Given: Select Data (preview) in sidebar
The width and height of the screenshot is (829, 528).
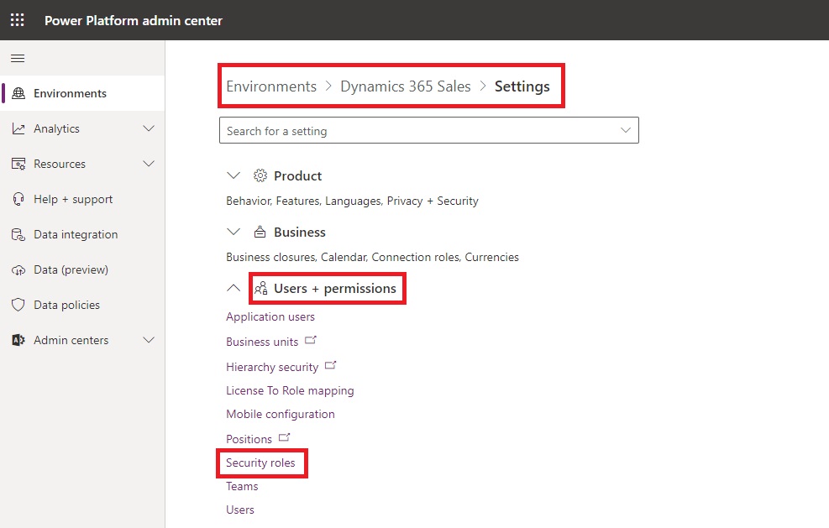Looking at the screenshot, I should (71, 269).
